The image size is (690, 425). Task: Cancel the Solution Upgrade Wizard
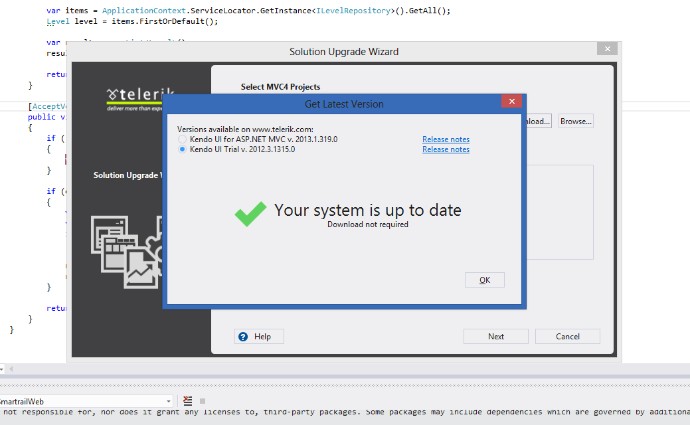pyautogui.click(x=568, y=337)
